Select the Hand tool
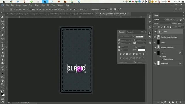 (3, 81)
